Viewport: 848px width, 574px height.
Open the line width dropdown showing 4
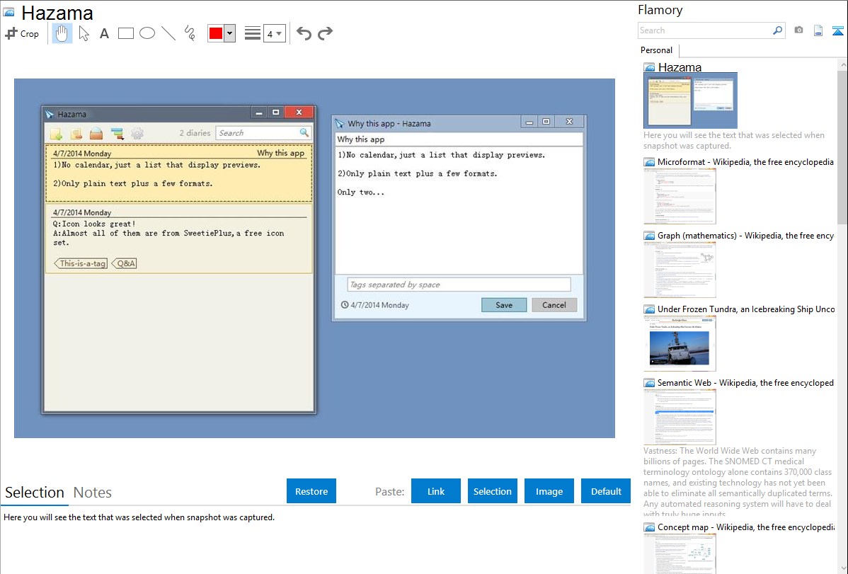click(275, 33)
